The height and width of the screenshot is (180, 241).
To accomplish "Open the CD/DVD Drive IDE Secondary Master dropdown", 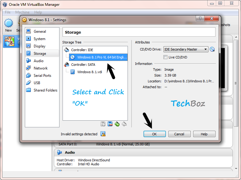I will 186,49.
